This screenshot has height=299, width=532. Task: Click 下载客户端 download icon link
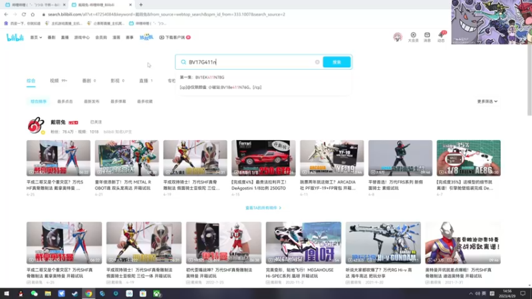pos(175,37)
